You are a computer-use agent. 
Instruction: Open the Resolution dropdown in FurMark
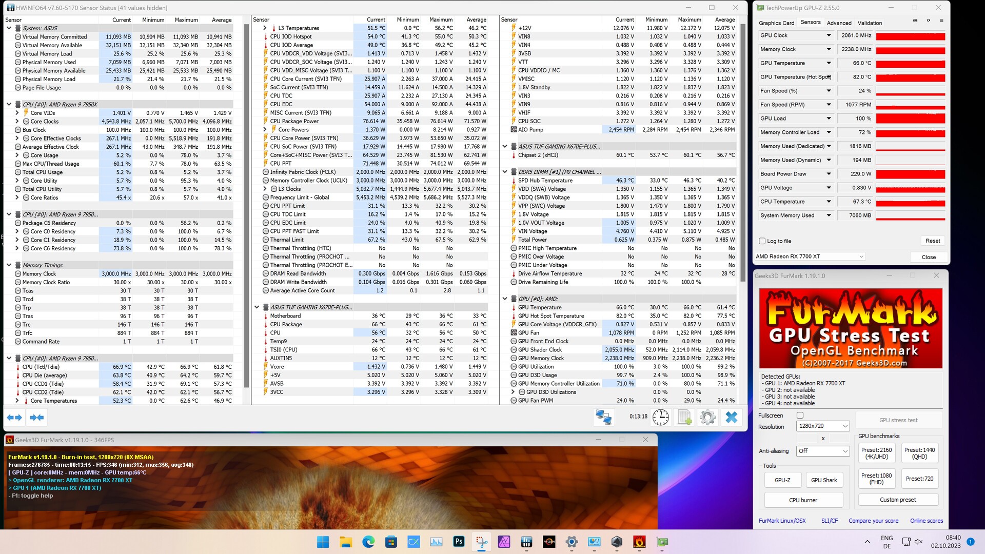(x=823, y=426)
